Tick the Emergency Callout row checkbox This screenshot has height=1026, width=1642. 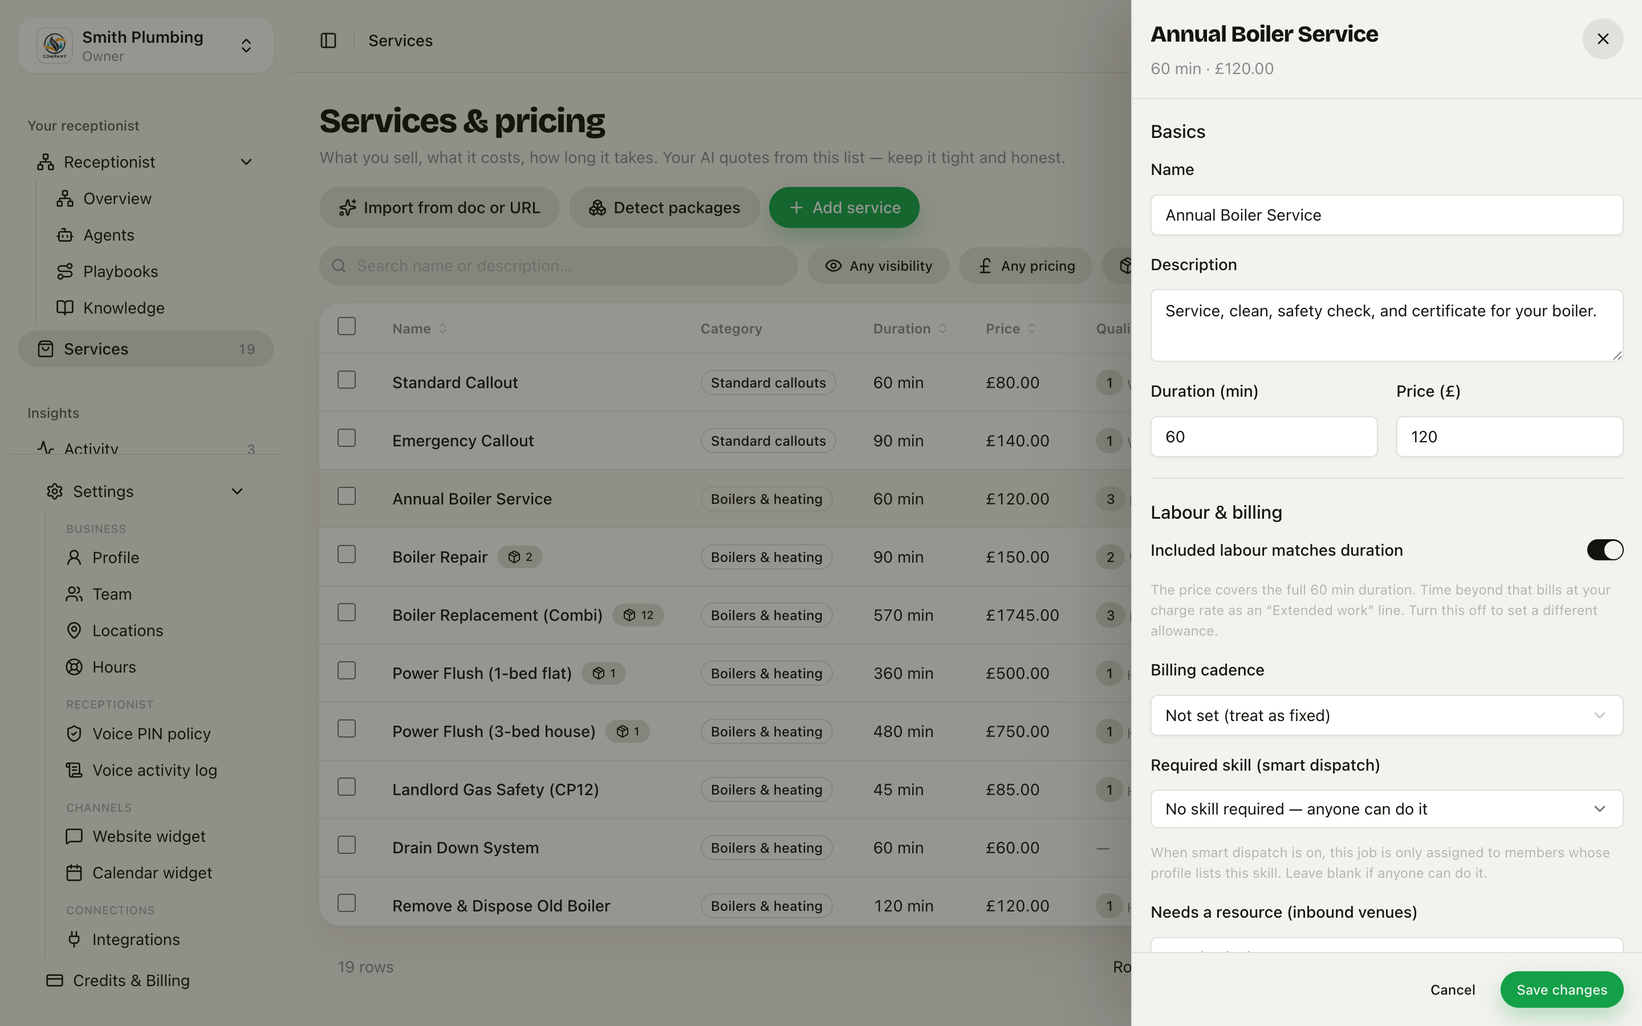tap(347, 438)
